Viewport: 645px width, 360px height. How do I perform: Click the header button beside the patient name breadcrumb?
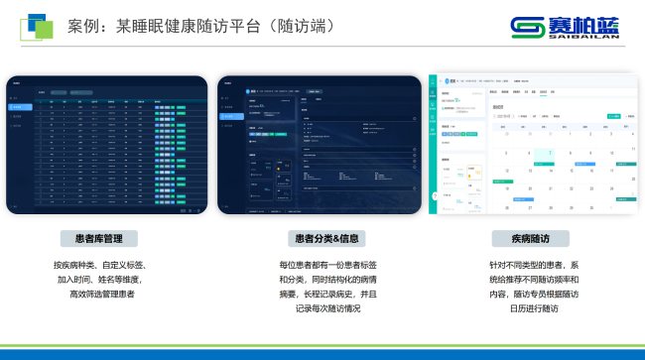(x=315, y=91)
